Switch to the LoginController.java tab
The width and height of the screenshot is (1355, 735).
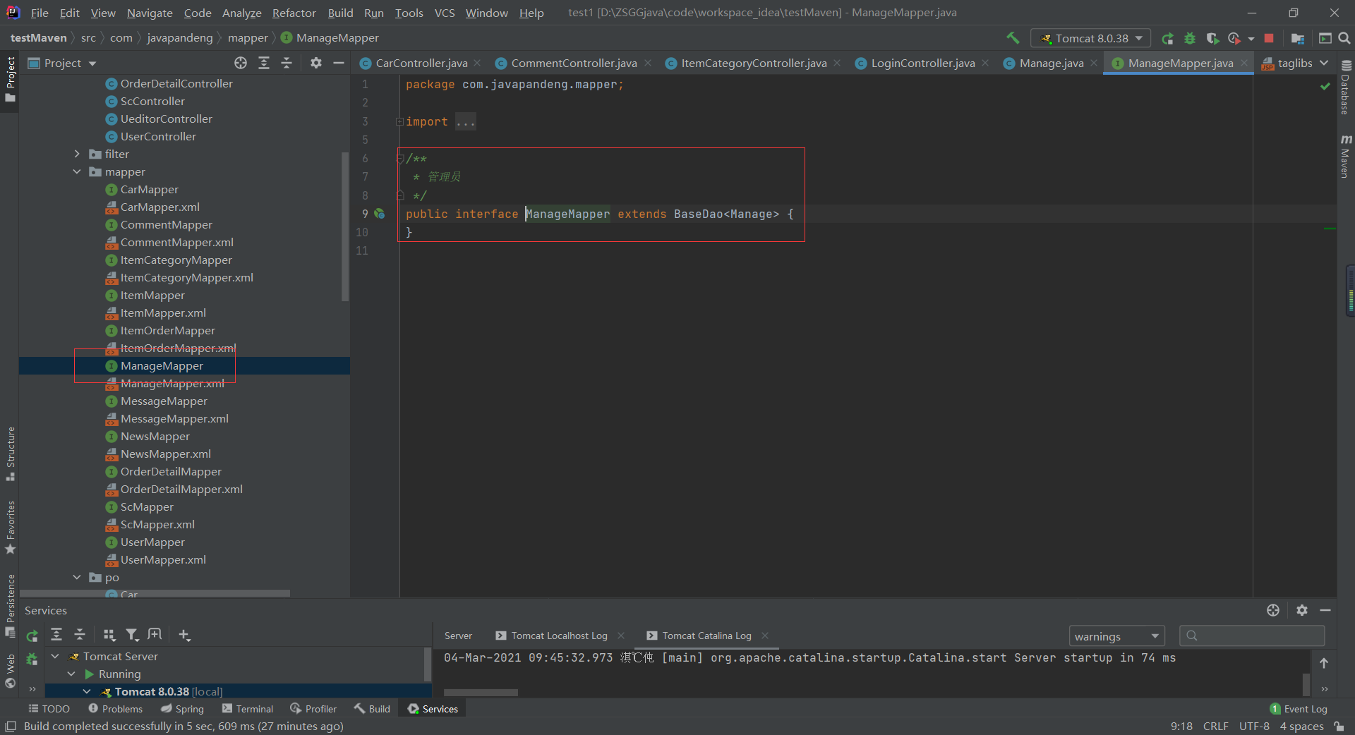click(922, 63)
